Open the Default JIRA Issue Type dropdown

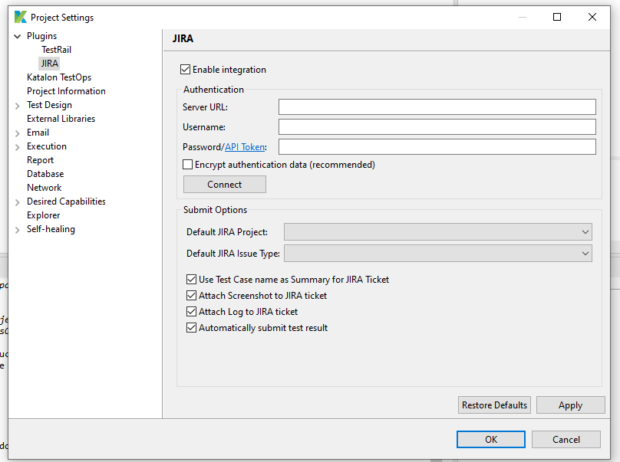pyautogui.click(x=437, y=254)
